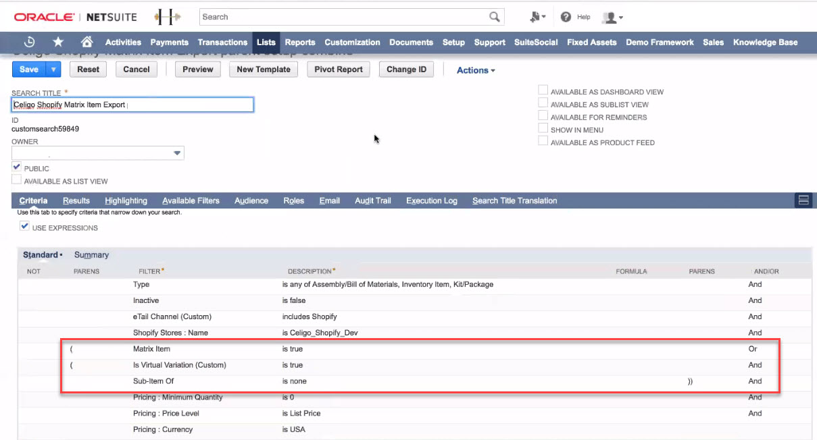Open the Reports menu
Image resolution: width=817 pixels, height=440 pixels.
click(300, 42)
